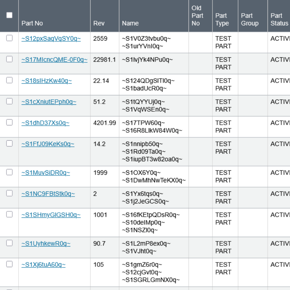Check the box for row ~S1MuvSiDR0q~
The width and height of the screenshot is (290, 290).
(x=9, y=172)
